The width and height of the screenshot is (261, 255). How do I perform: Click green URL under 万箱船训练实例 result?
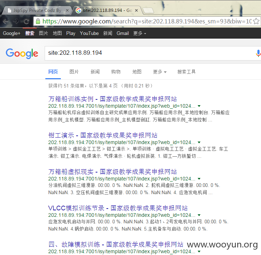click(x=122, y=106)
